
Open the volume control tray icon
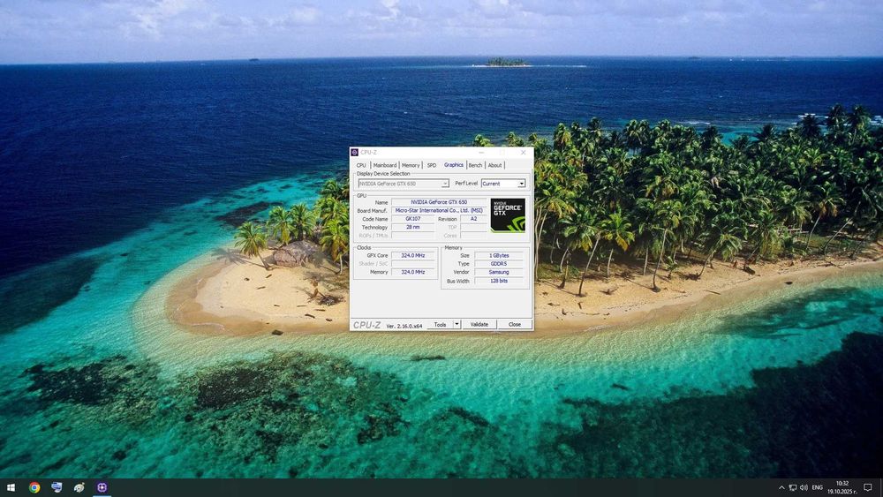tap(804, 487)
